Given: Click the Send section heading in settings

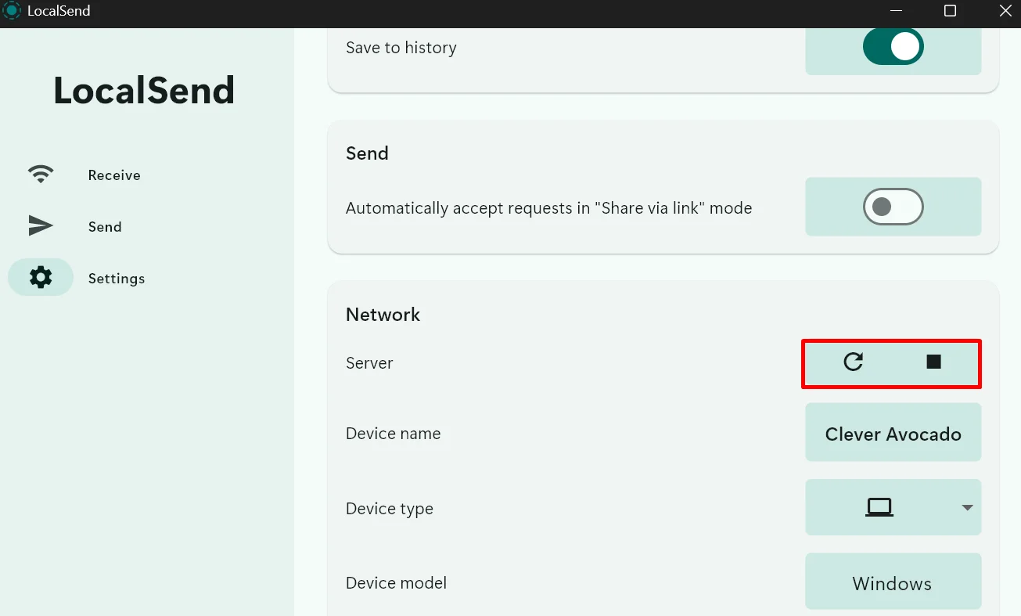Looking at the screenshot, I should (x=367, y=153).
